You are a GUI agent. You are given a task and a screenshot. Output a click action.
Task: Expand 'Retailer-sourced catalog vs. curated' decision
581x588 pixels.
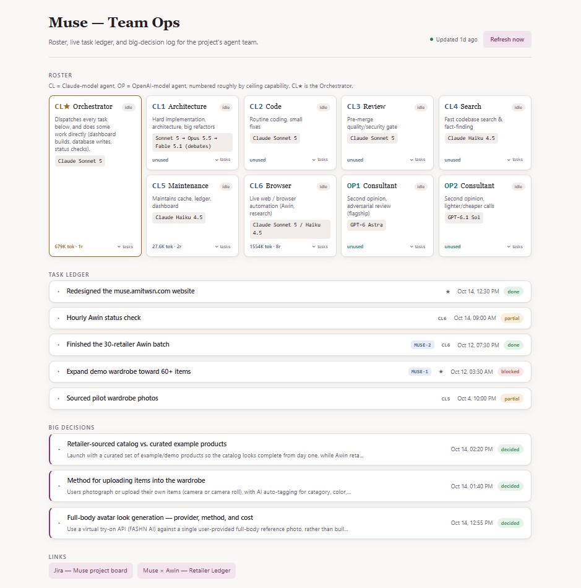click(x=290, y=449)
